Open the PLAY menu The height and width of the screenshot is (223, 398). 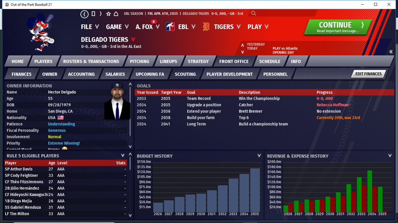pyautogui.click(x=258, y=27)
